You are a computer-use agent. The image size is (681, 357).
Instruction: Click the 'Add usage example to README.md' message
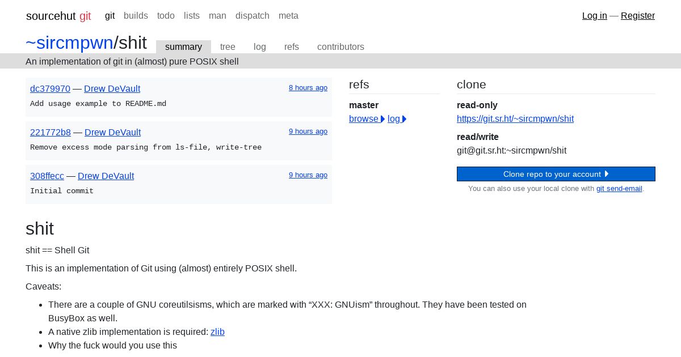click(98, 104)
